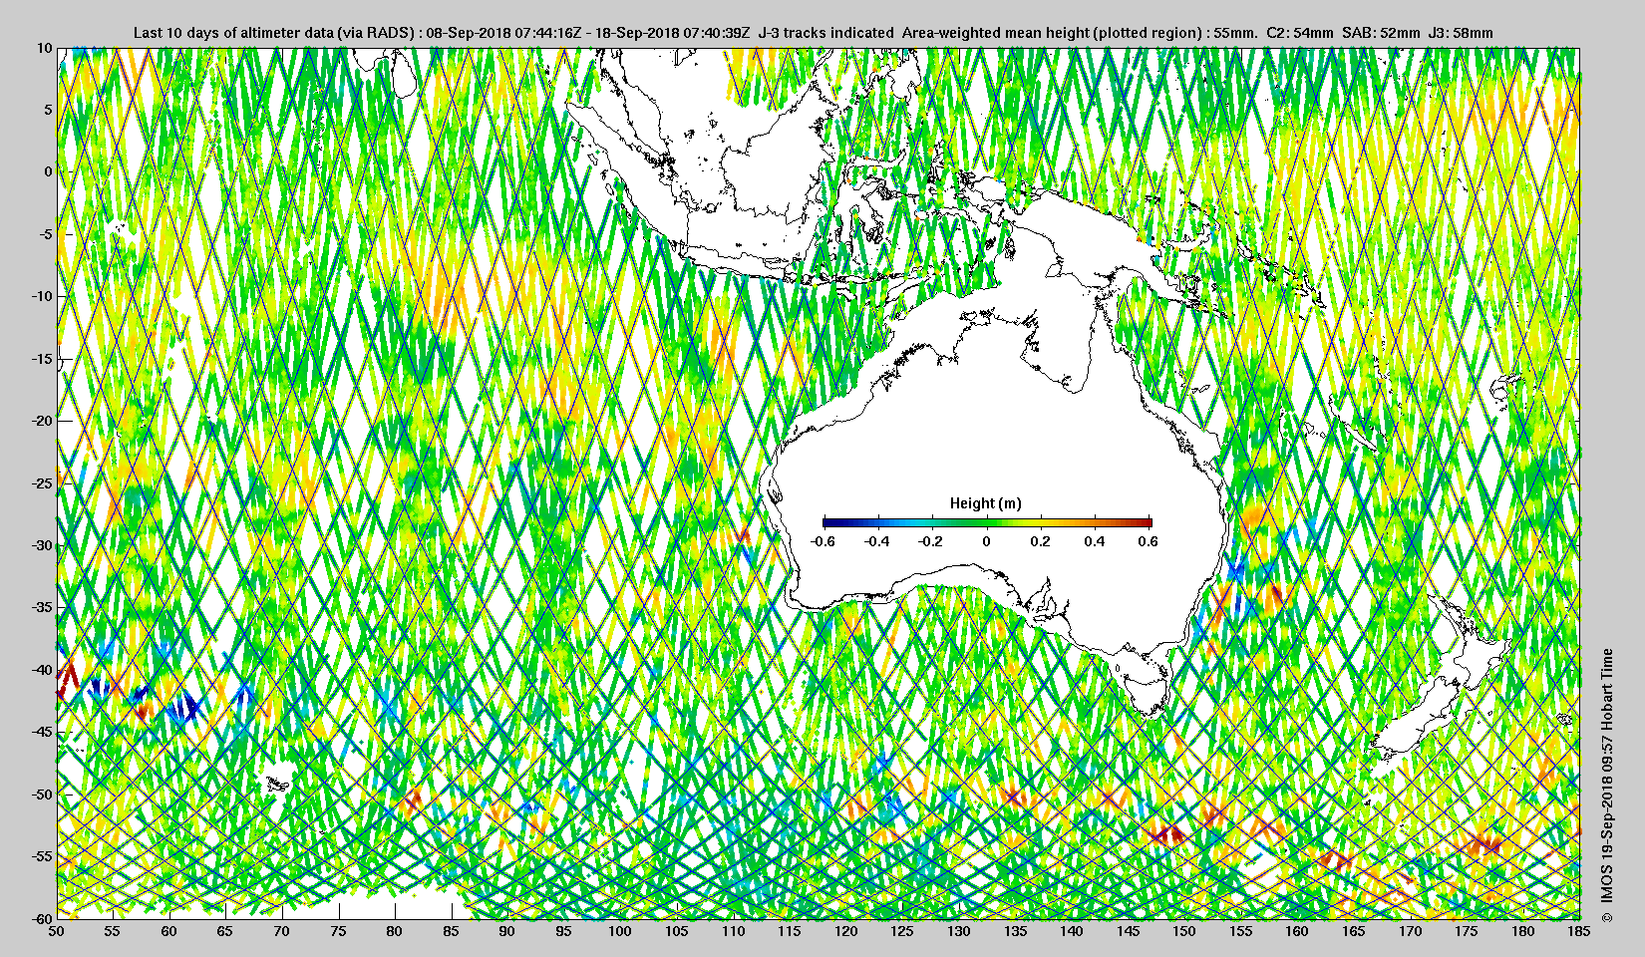The image size is (1645, 957).
Task: Click longitude axis label '115'
Action: point(790,931)
